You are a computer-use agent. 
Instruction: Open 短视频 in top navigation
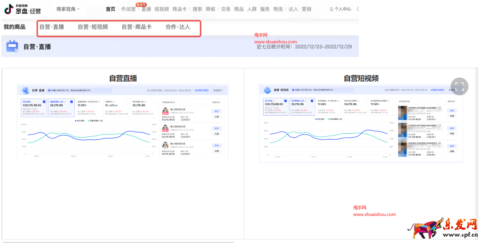point(162,9)
